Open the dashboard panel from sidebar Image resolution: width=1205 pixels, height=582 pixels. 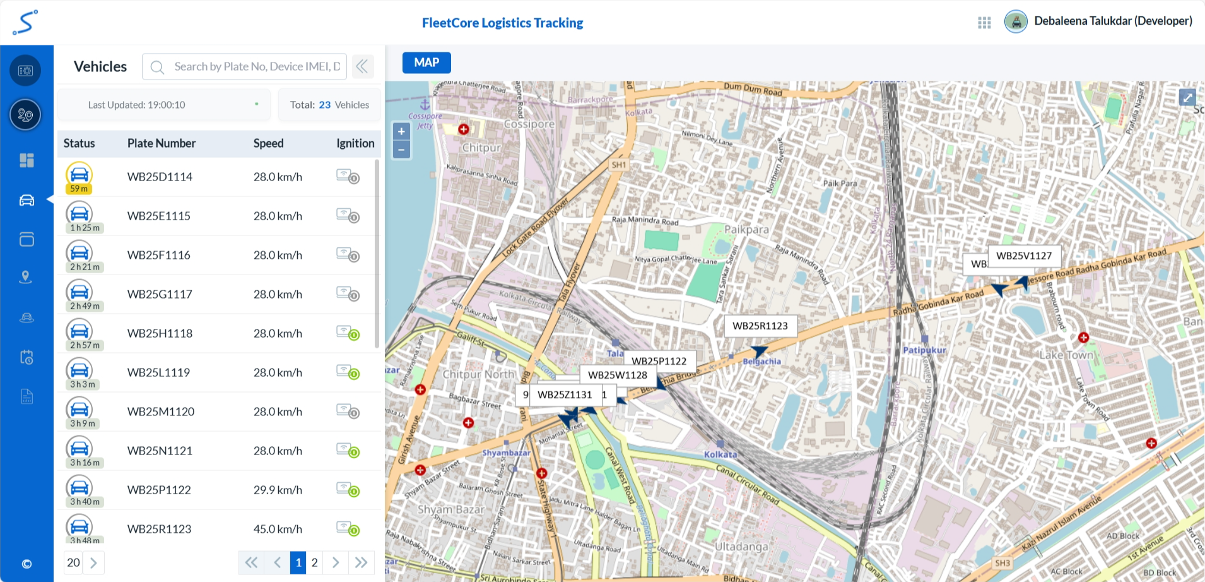tap(25, 160)
